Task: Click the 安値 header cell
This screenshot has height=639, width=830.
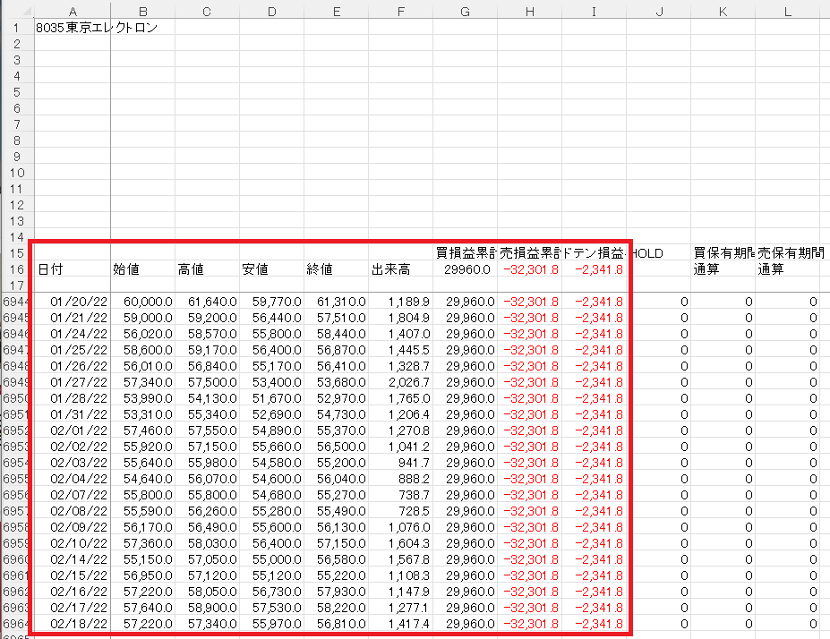Action: click(x=272, y=269)
